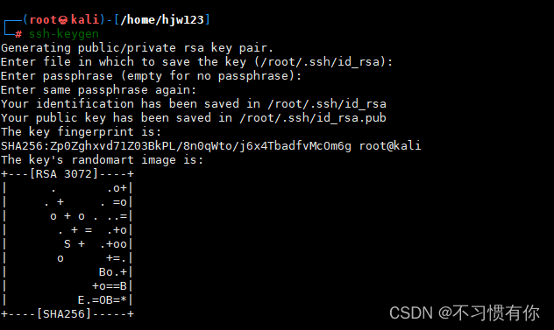Click the red # prompt symbol

(x=18, y=34)
